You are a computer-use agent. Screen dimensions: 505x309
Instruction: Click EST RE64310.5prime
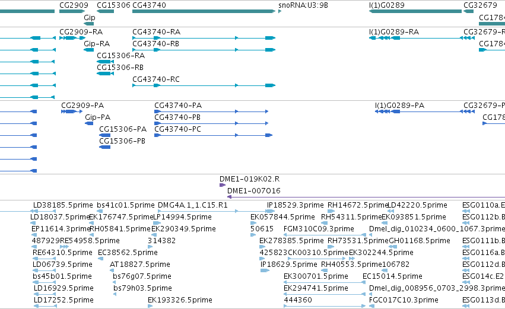pos(62,253)
